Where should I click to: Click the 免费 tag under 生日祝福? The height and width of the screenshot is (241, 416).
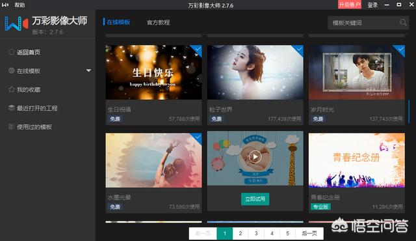click(x=115, y=119)
